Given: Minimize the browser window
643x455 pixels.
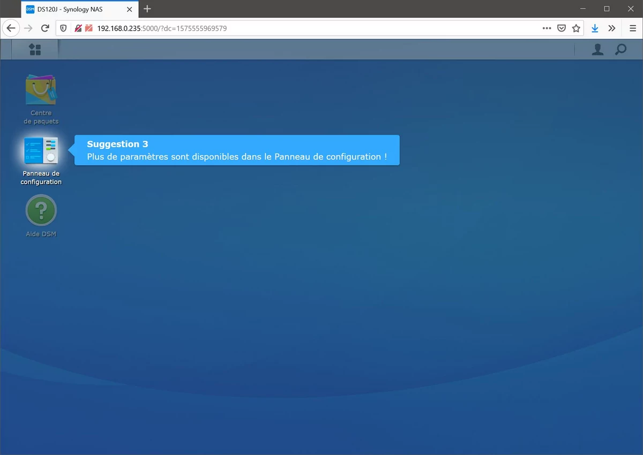Looking at the screenshot, I should coord(582,9).
